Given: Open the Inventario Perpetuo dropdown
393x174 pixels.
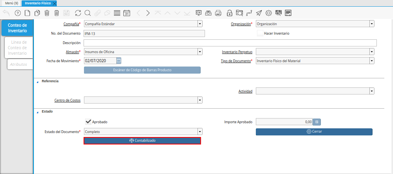Looking at the screenshot, I should pyautogui.click(x=372, y=52).
